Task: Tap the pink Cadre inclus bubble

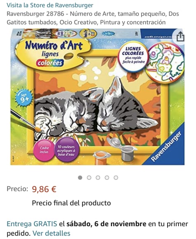Action: pyautogui.click(x=44, y=150)
